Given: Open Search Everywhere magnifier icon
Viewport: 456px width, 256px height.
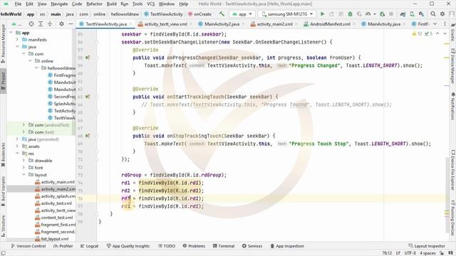Looking at the screenshot, I should [x=433, y=14].
